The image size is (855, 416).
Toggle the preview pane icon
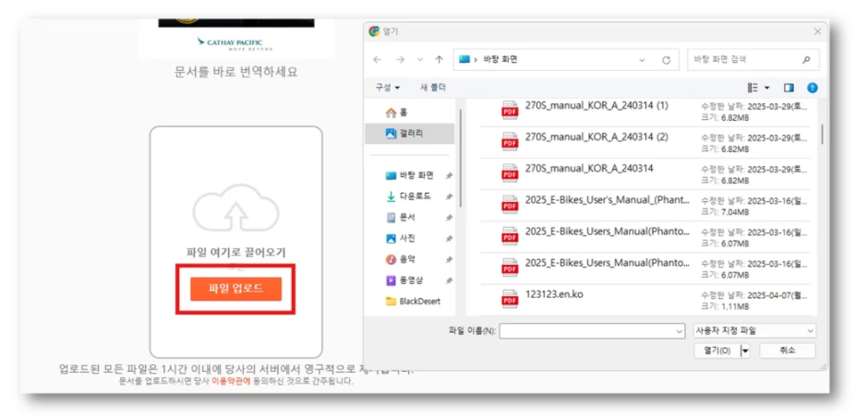(x=789, y=88)
